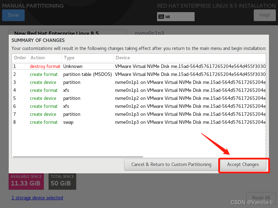This screenshot has width=278, height=208.
Task: Sort by the Order column header
Action: pyautogui.click(x=20, y=58)
